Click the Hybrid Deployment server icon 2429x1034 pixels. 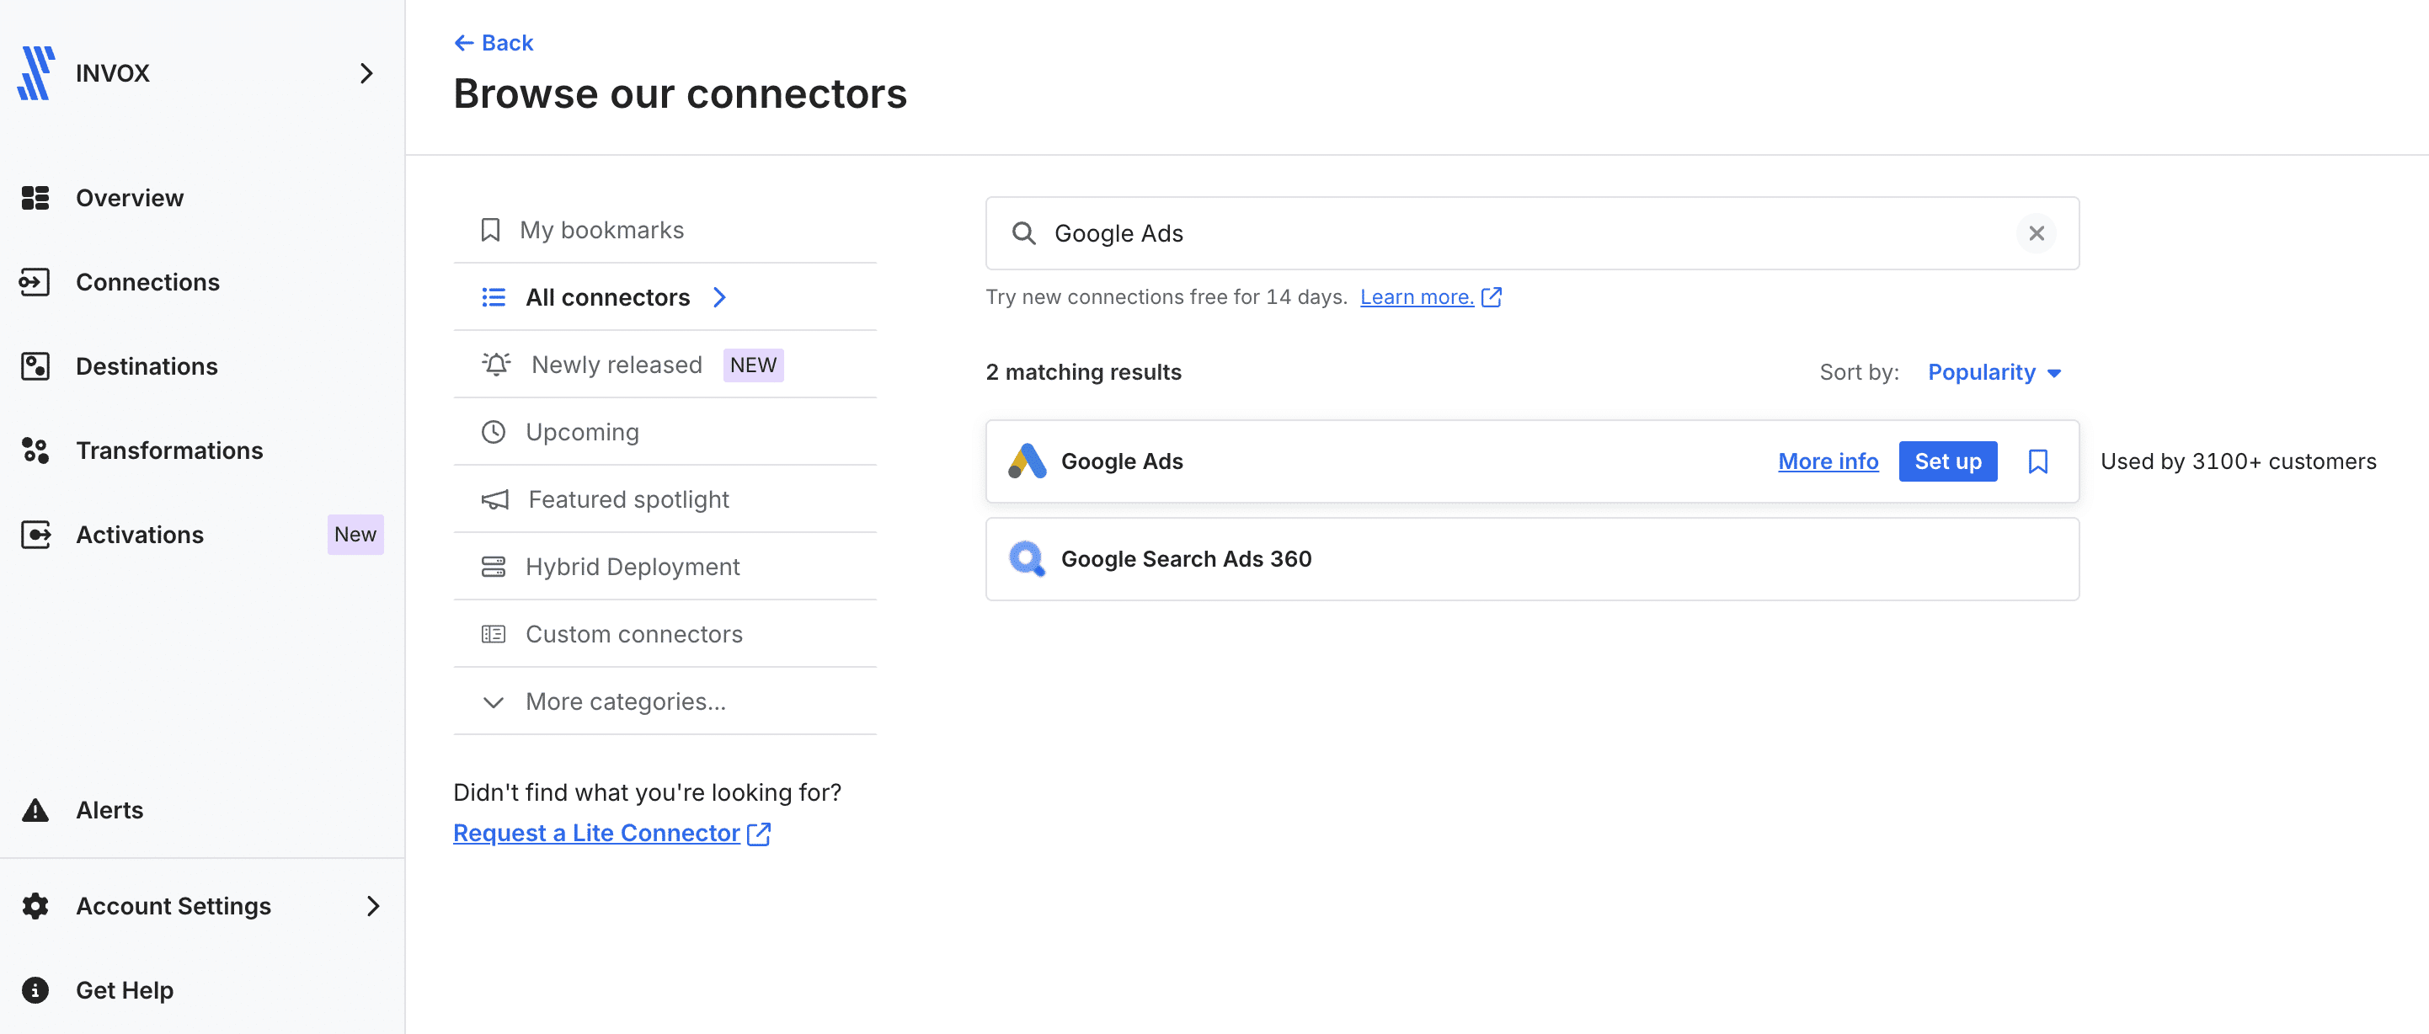pos(494,567)
